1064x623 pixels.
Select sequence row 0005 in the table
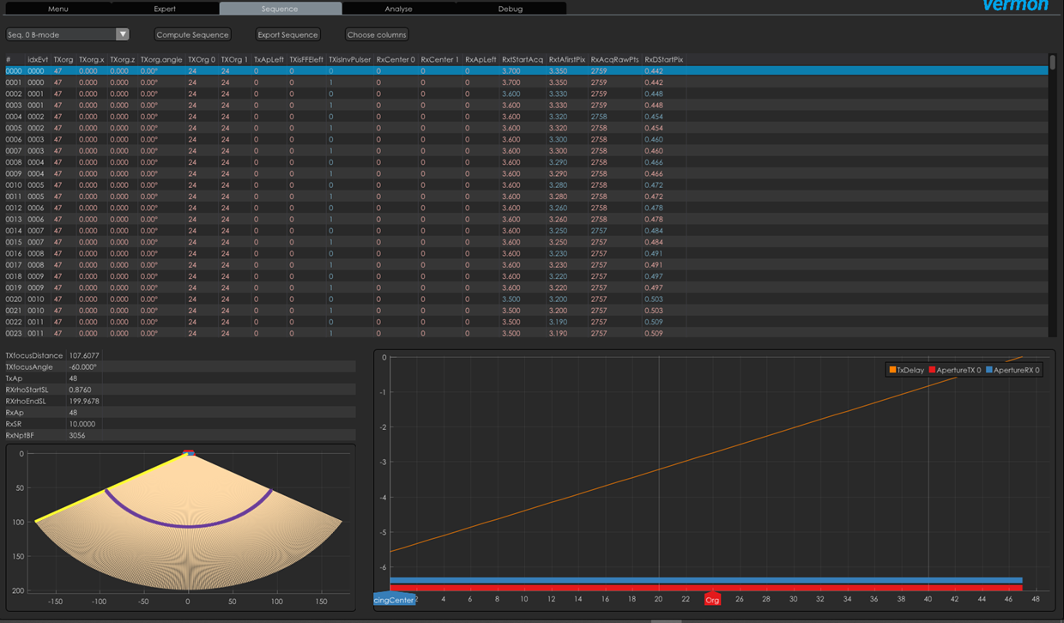129,127
